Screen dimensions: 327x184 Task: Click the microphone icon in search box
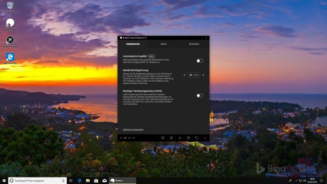[x=63, y=181]
